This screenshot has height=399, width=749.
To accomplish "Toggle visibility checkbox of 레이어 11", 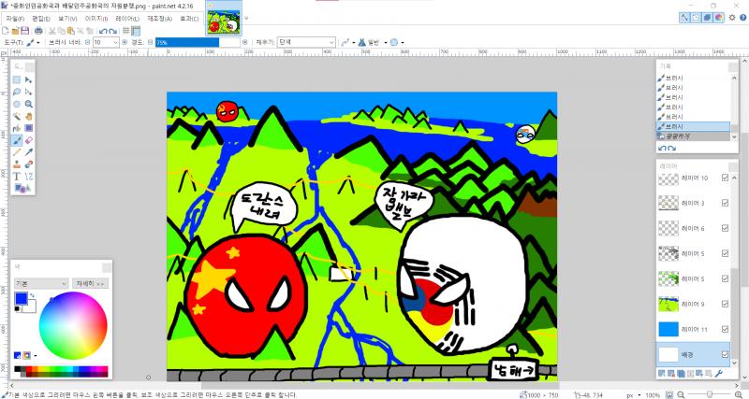I will pyautogui.click(x=725, y=329).
